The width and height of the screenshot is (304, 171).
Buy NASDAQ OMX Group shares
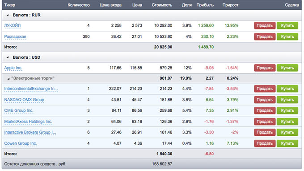(287, 100)
